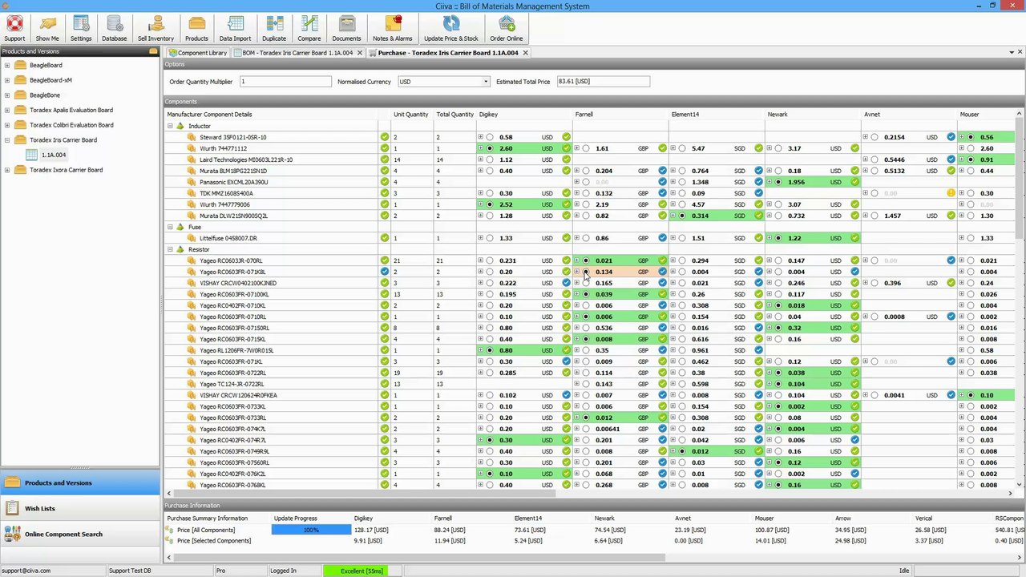
Task: Open the Products and Versions panel
Action: pos(80,482)
